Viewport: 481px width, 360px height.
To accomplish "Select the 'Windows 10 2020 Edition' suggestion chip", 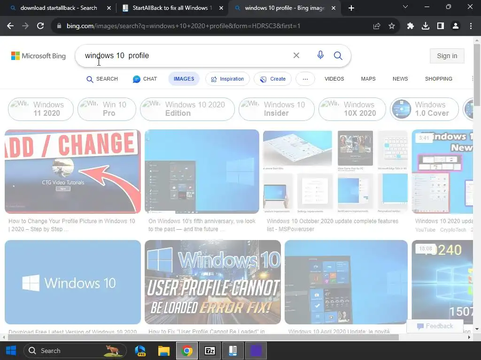I will (x=187, y=109).
